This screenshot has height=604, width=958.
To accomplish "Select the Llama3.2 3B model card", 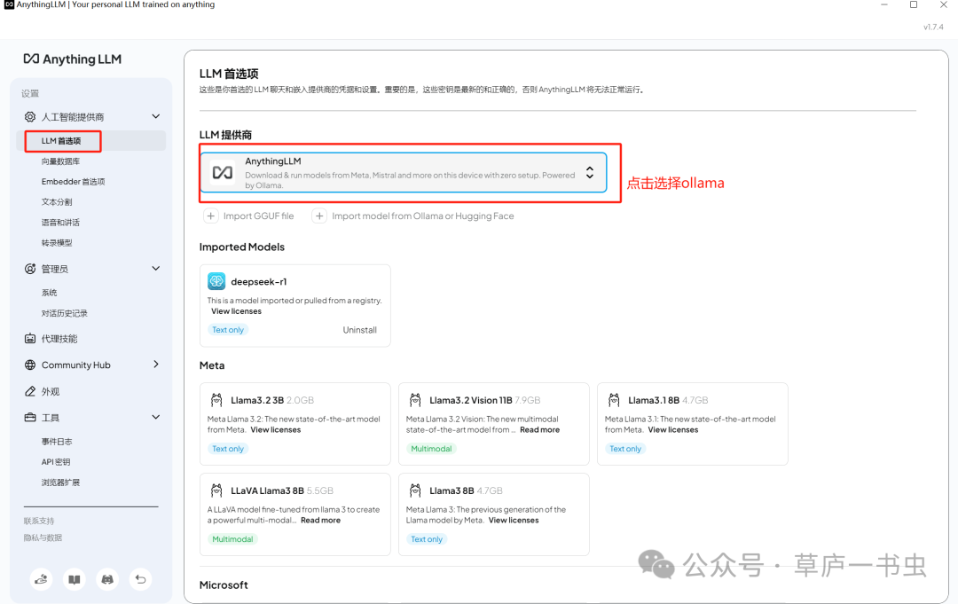I will pyautogui.click(x=295, y=424).
